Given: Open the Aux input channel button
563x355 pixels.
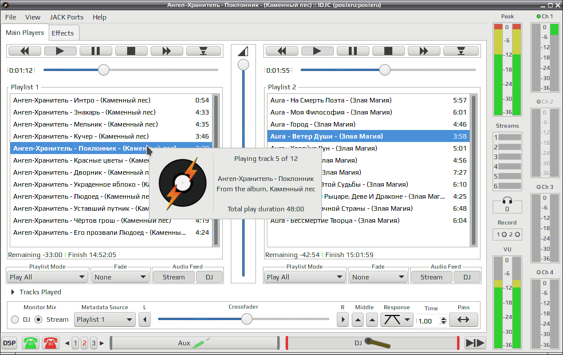Looking at the screenshot, I should point(195,343).
